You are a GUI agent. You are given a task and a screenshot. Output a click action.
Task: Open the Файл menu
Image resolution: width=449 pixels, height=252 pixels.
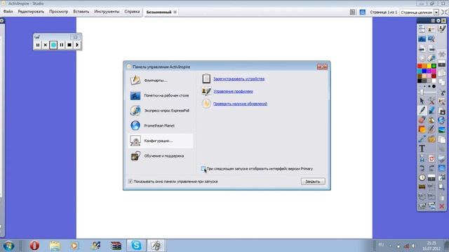point(8,12)
